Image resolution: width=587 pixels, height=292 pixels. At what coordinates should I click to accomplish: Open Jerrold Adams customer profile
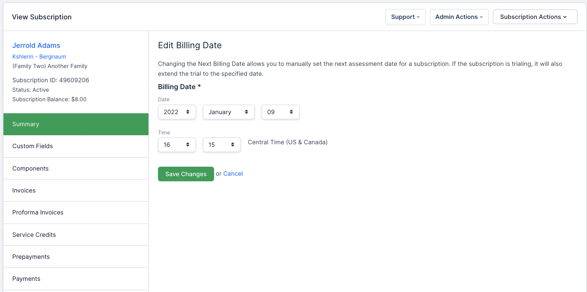tap(36, 45)
